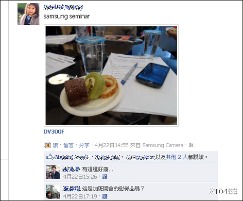Open first commenter's avatar
The width and height of the screenshot is (243, 201).
point(53,172)
